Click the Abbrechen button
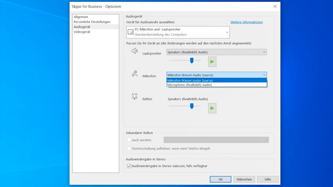The image size is (333, 187). 244,179
